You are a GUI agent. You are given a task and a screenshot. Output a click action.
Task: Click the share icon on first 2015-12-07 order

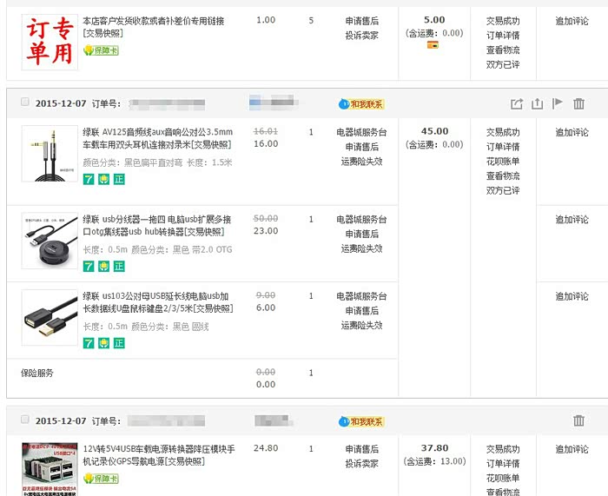click(517, 103)
